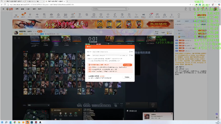Viewport: 221px width, 124px height.
Task: Open File Explorer from the taskbar
Action: click(x=19, y=122)
